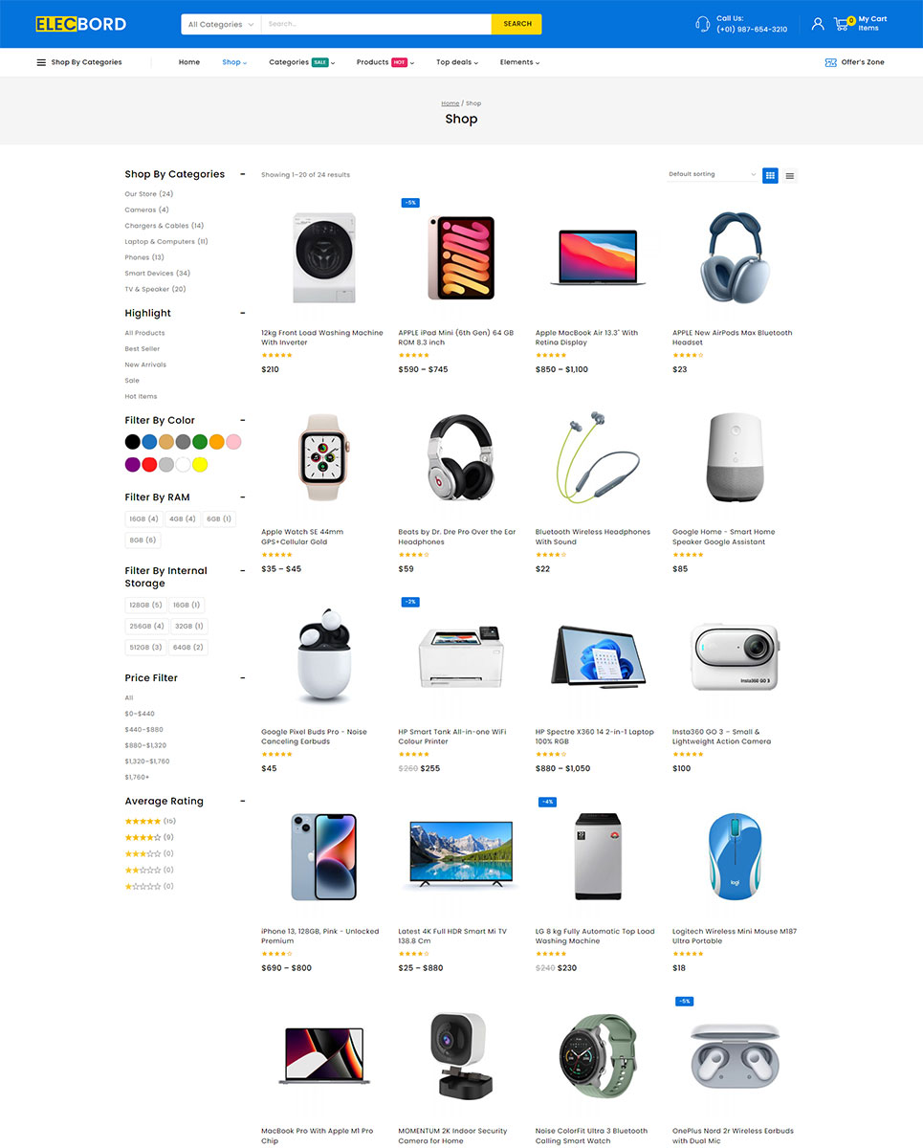The height and width of the screenshot is (1148, 923).
Task: Open the Default sorting dropdown
Action: (713, 174)
